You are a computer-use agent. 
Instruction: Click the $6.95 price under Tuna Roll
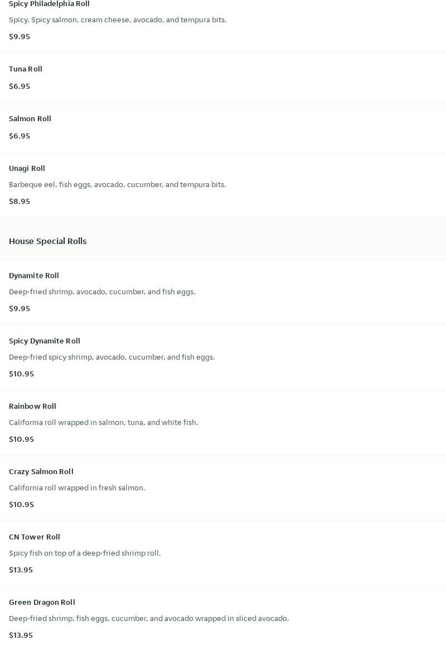click(x=20, y=87)
